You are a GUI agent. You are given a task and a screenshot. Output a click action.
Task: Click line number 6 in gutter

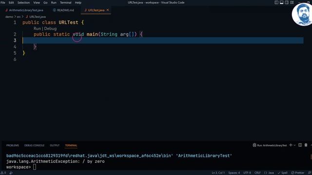tap(15, 59)
